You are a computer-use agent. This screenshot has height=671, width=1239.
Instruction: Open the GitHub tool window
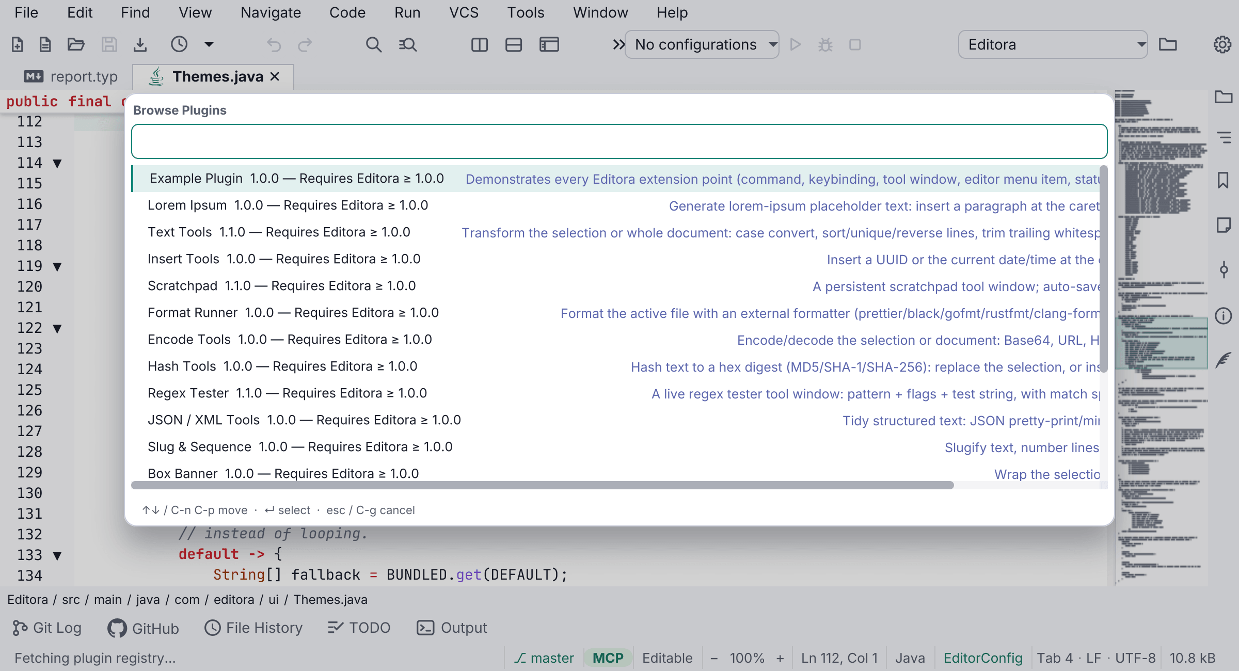coord(143,628)
